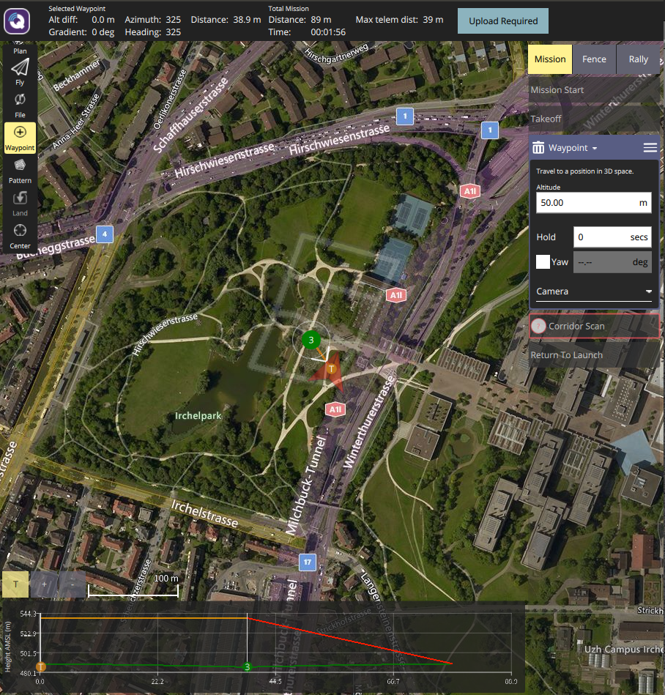Open the Center map tool

tap(20, 237)
